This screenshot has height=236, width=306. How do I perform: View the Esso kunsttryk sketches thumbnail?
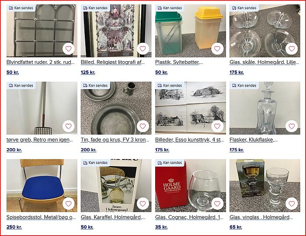click(x=191, y=108)
